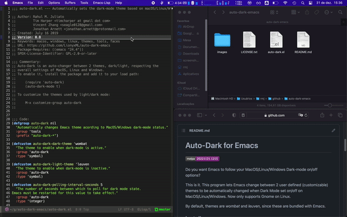The image size is (347, 217).
Task: Open README table of contents icon
Action: point(183,131)
